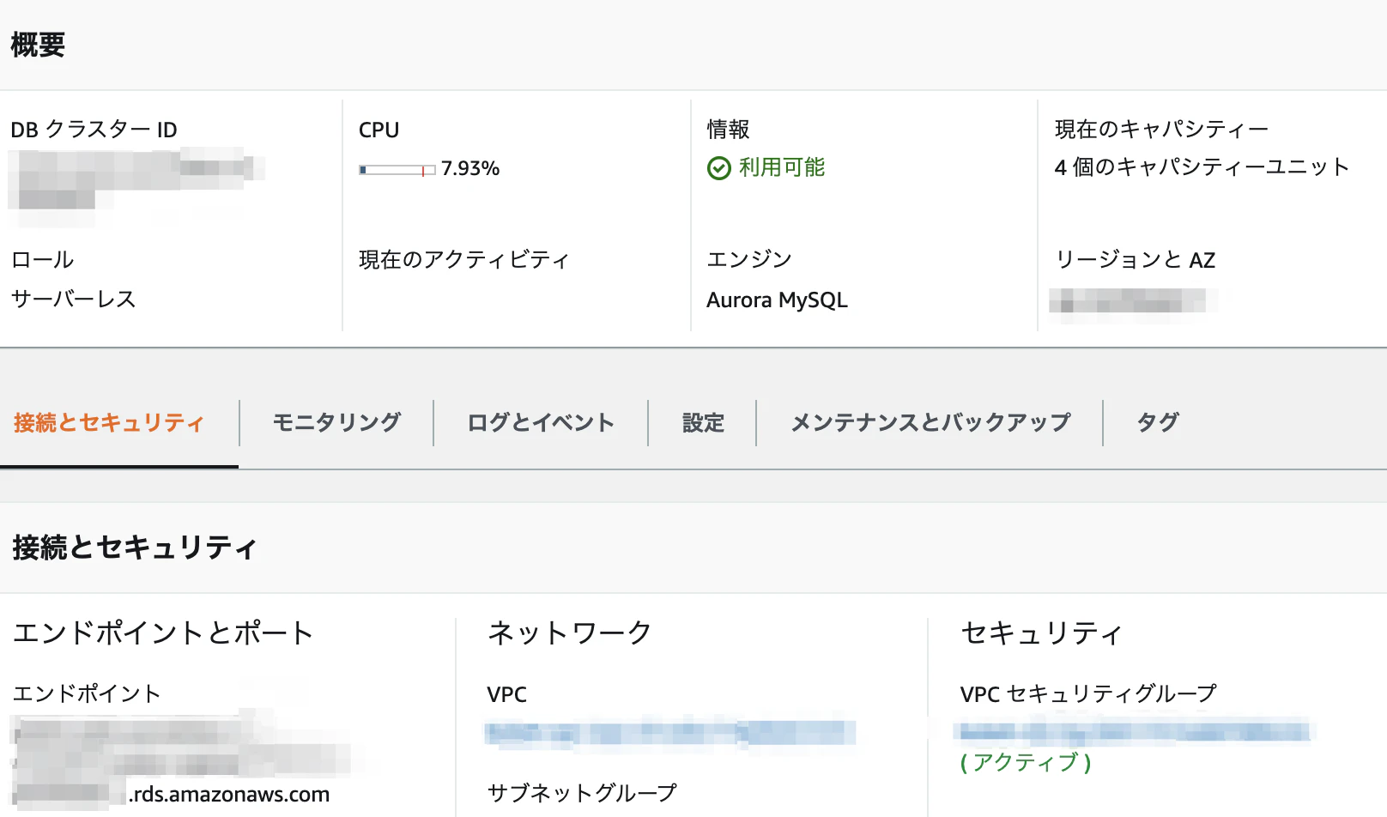Go to メンテナンスとバックアップ tab
Image resolution: width=1387 pixels, height=817 pixels.
tap(930, 422)
